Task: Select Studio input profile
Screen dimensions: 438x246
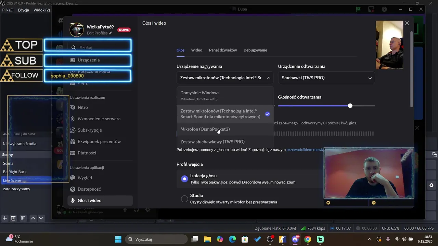Action: [184, 199]
